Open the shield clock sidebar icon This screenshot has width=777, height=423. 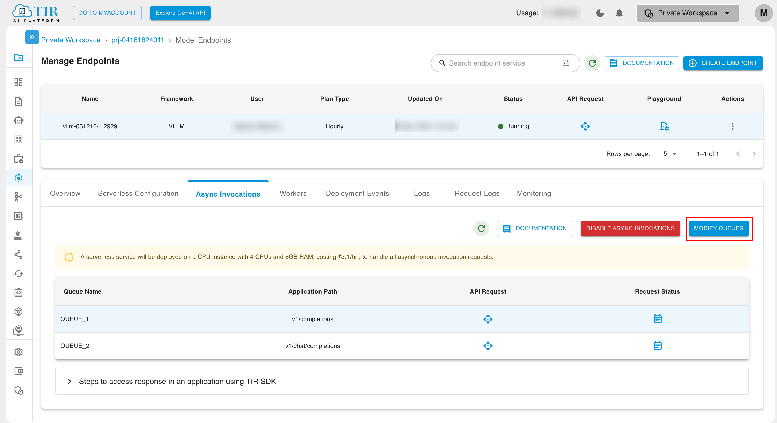(x=19, y=390)
